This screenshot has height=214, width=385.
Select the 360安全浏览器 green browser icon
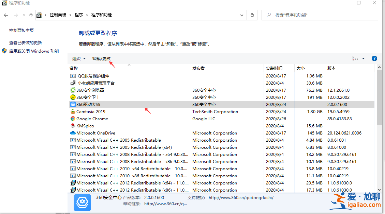73,90
